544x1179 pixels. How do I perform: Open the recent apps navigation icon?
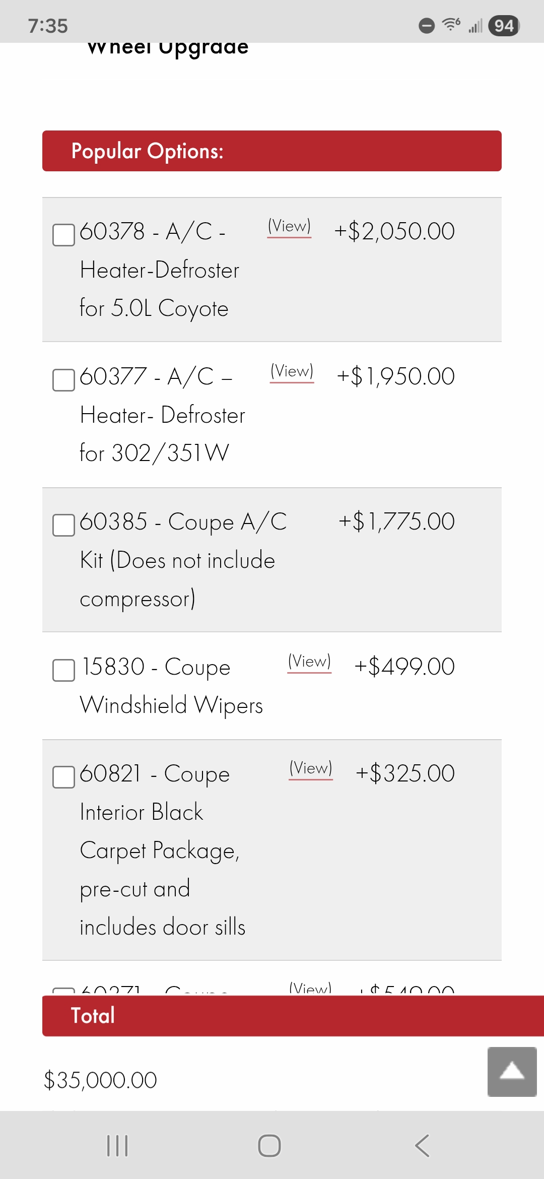(x=117, y=1146)
